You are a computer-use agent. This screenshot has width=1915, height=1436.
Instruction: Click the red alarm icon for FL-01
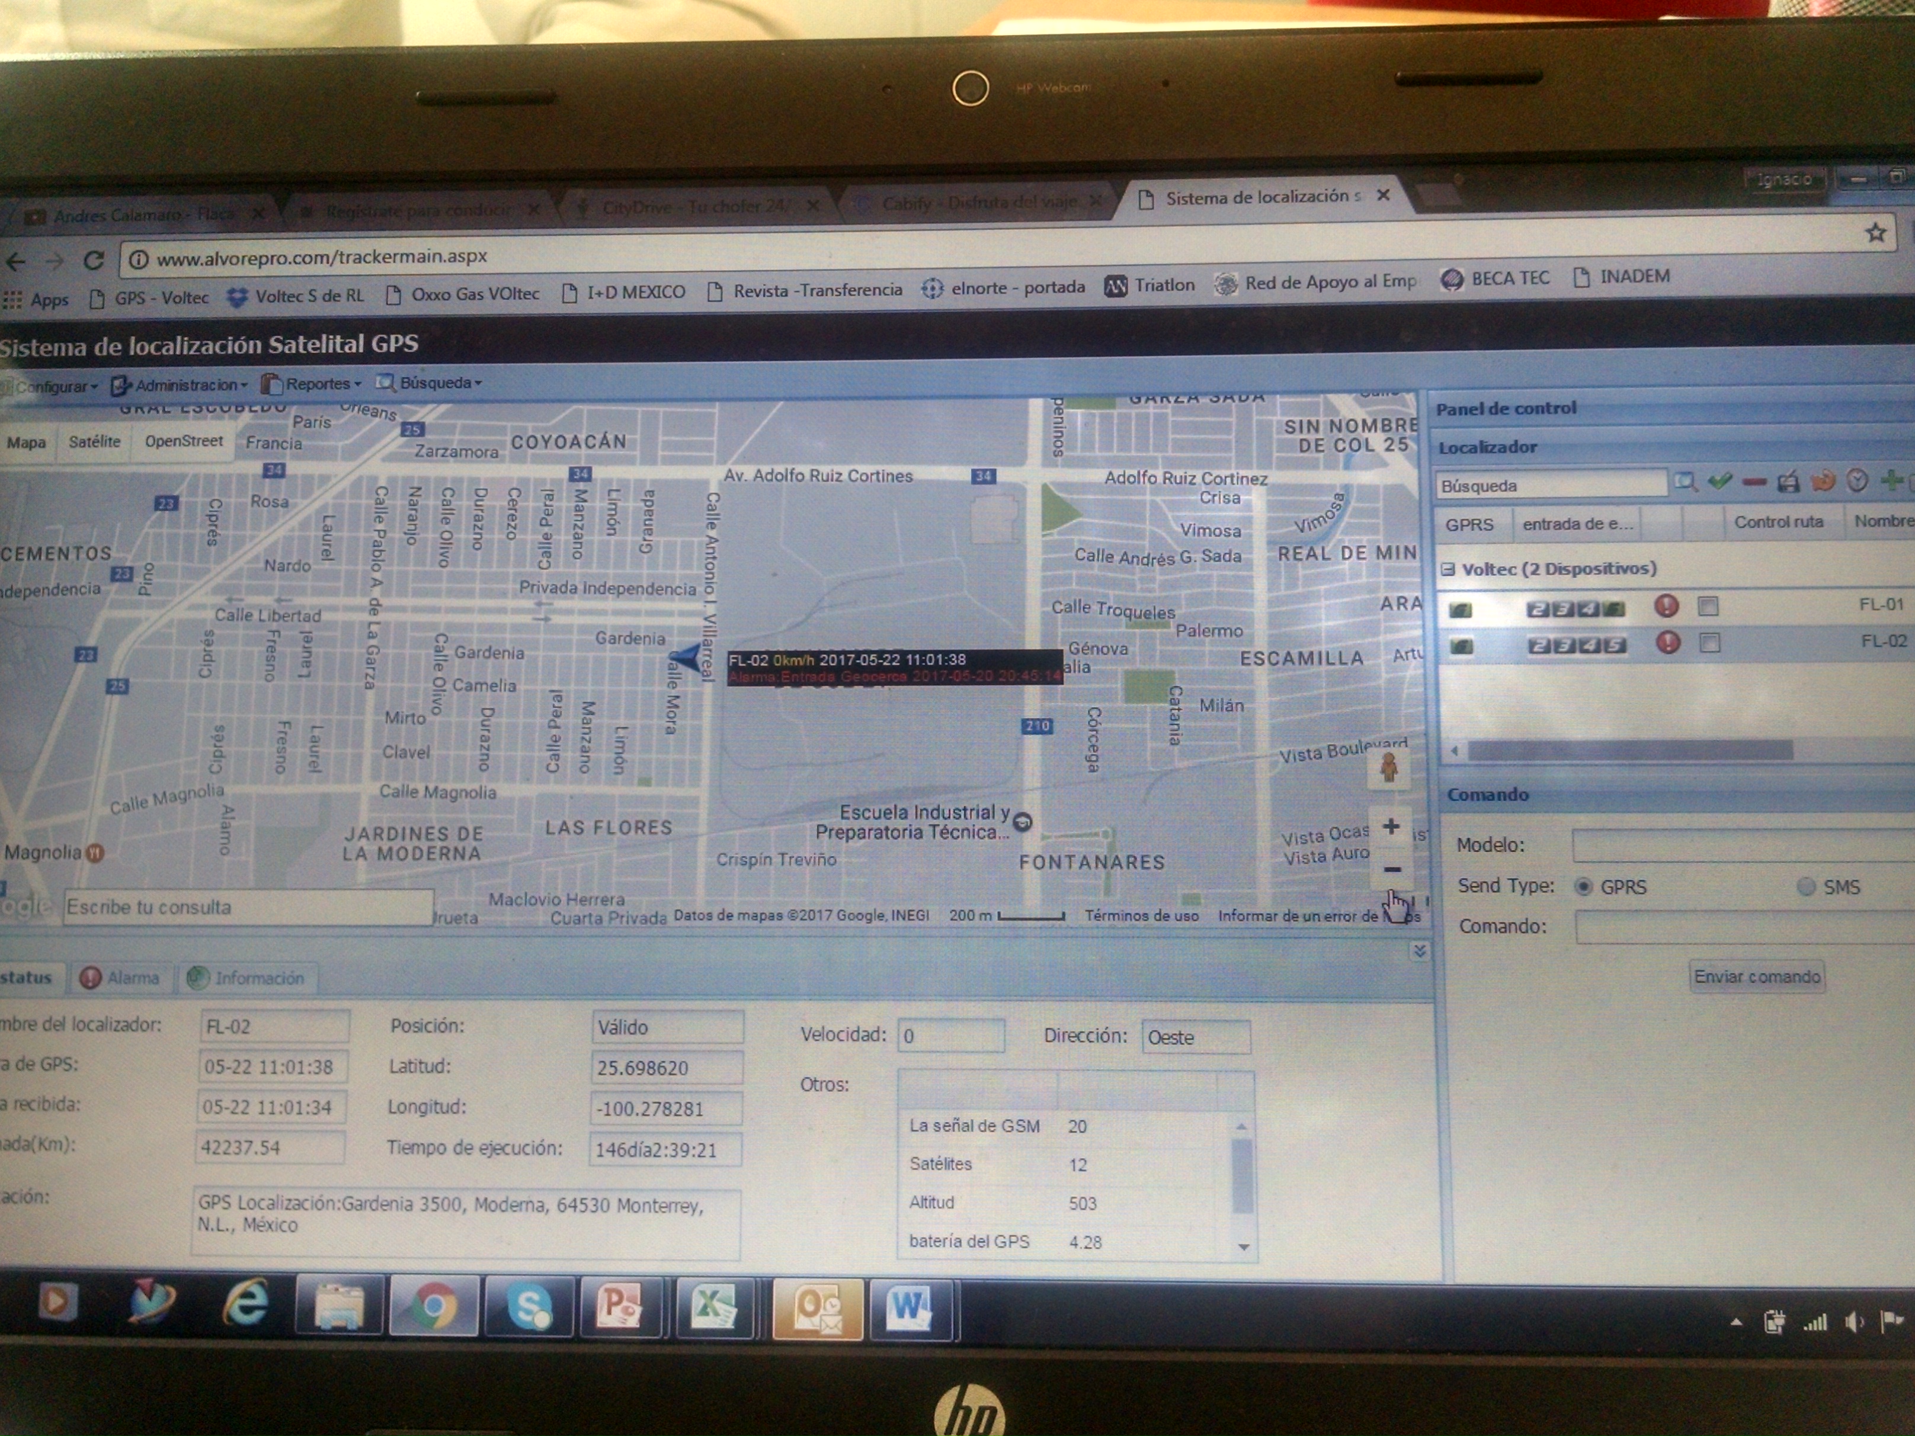[x=1666, y=606]
